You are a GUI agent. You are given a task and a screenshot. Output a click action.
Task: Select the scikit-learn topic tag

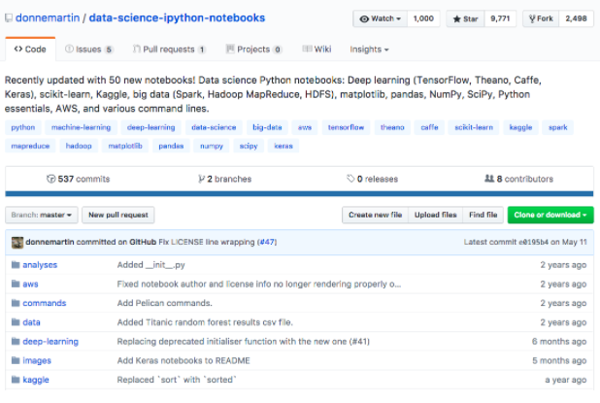tap(474, 127)
